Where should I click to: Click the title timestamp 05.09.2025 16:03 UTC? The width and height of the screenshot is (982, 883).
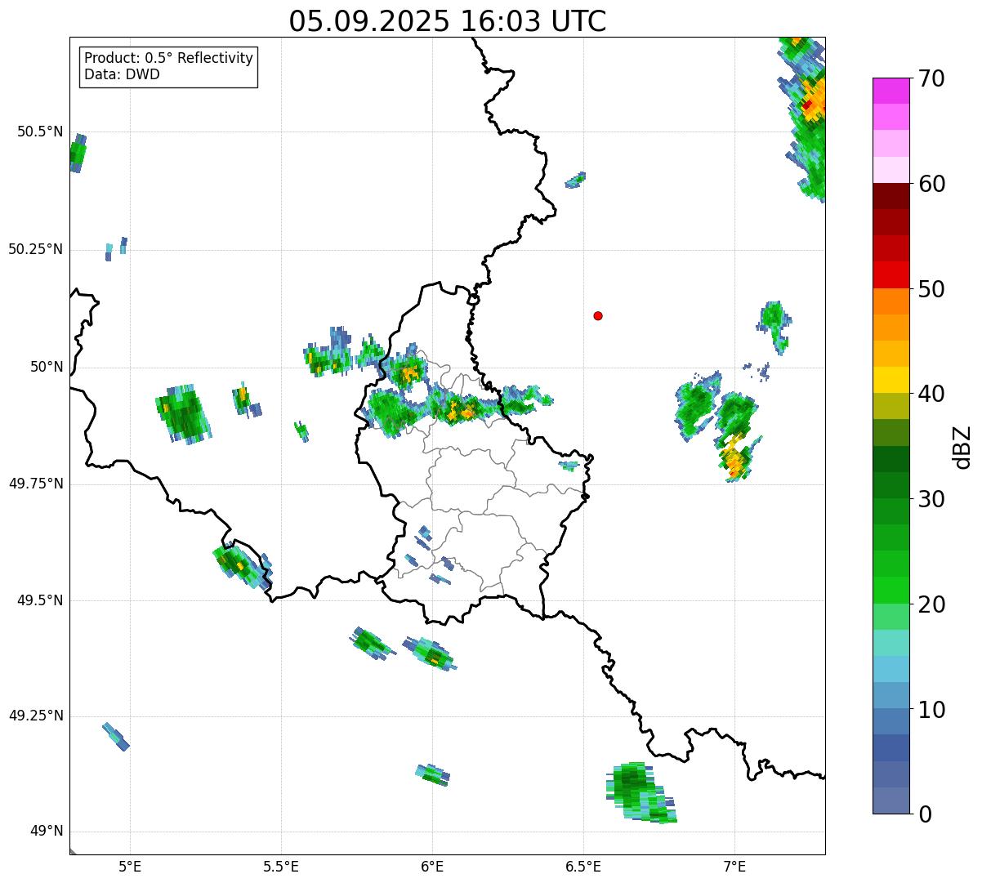pos(448,21)
